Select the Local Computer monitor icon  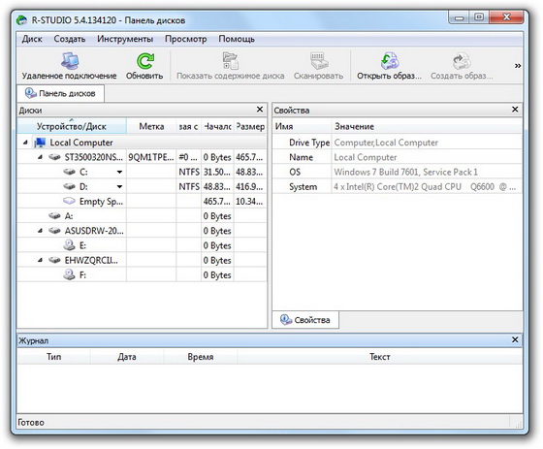coord(40,143)
